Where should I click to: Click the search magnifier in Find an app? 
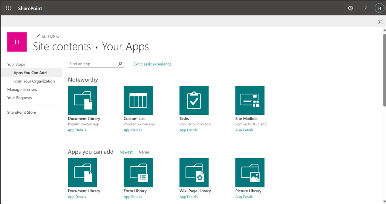pos(120,64)
